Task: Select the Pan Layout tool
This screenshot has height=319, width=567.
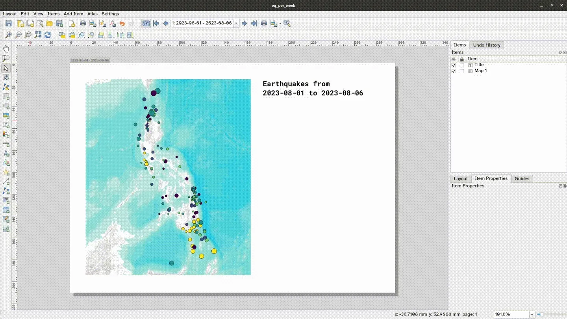Action: coord(6,48)
